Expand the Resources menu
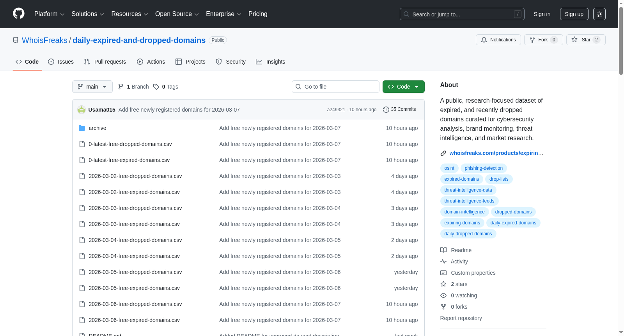 [130, 14]
